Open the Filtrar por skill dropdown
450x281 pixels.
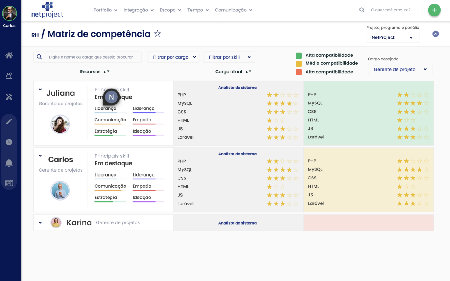tap(229, 57)
